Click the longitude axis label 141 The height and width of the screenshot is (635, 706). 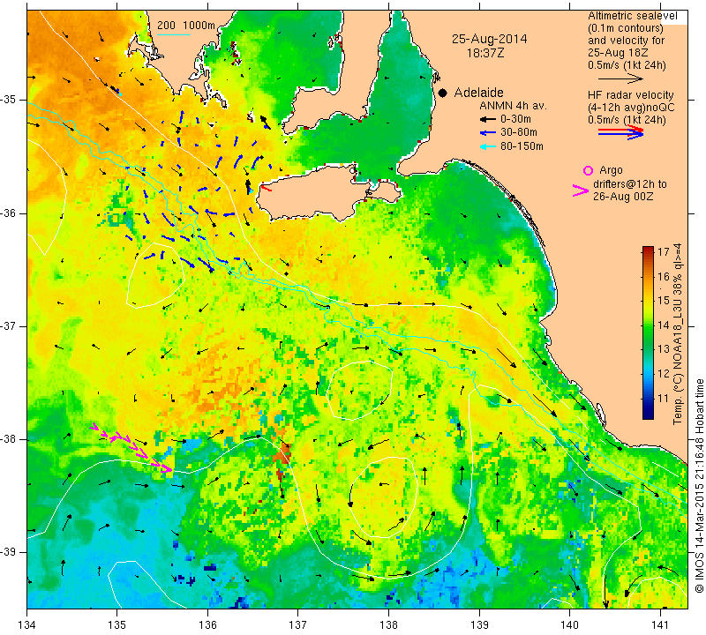[660, 624]
